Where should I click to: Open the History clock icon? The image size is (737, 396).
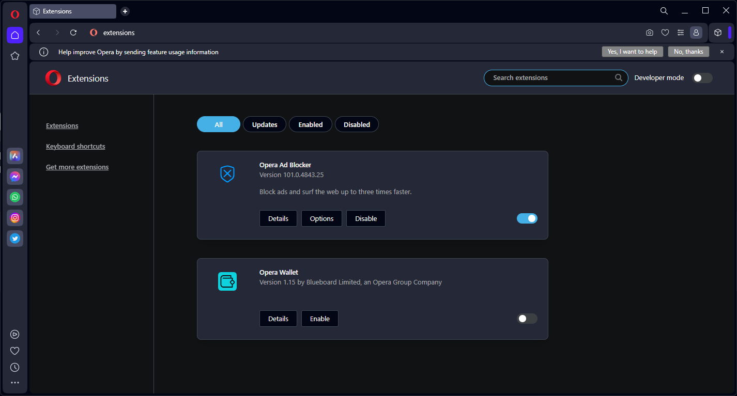pos(15,368)
